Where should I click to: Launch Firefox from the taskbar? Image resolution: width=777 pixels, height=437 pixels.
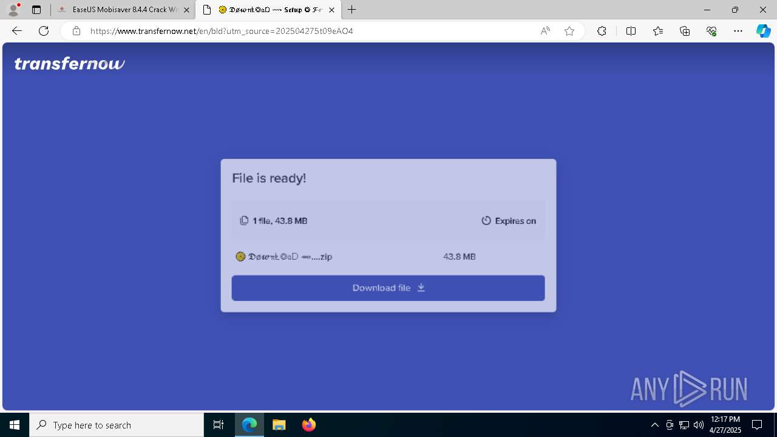(x=309, y=425)
